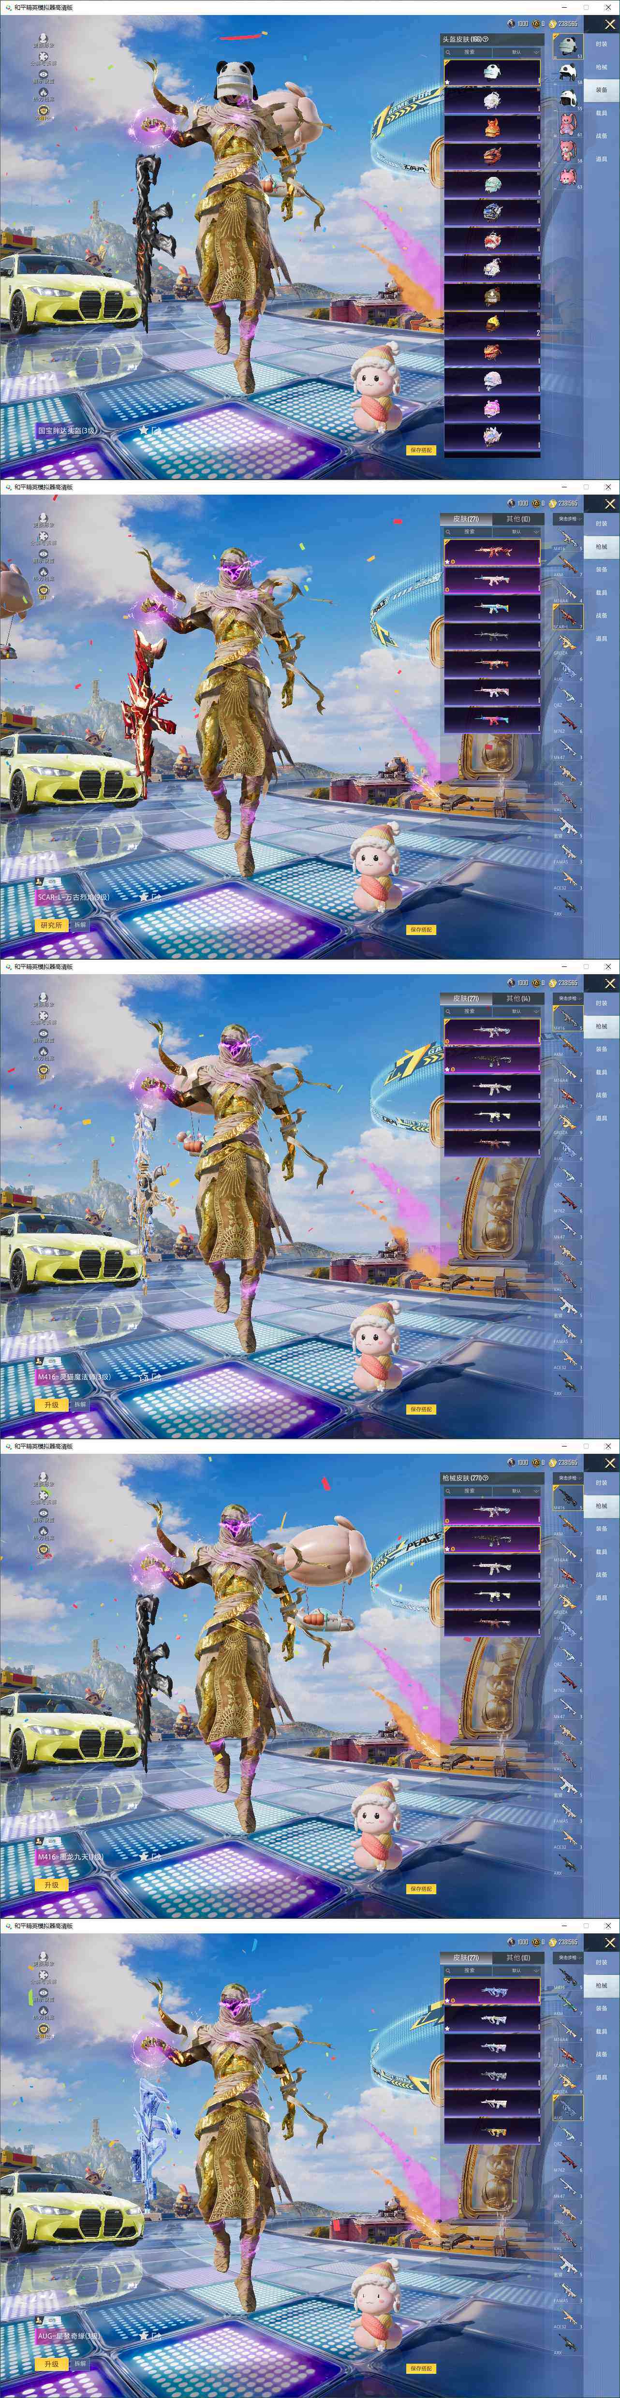Expand weapon category dropdown in M416-墨龙九天 window
The height and width of the screenshot is (2398, 620).
pos(567,1477)
